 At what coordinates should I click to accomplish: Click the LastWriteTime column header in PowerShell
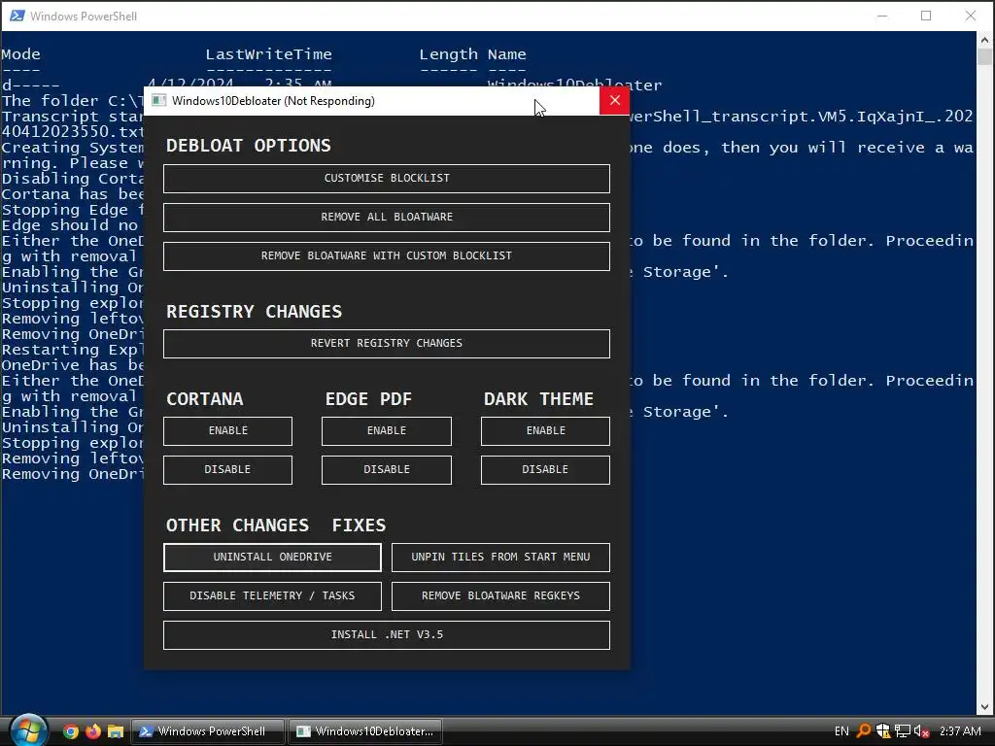pos(268,54)
